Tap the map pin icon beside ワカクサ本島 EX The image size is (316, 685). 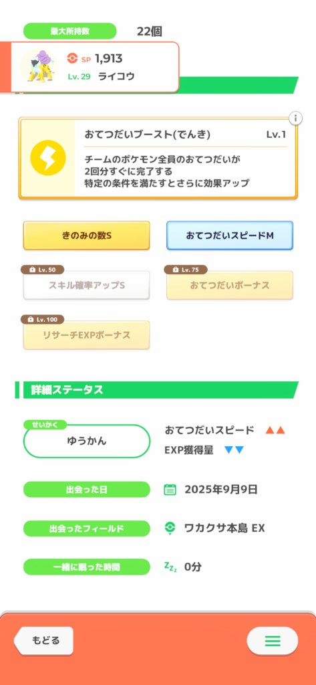(170, 528)
